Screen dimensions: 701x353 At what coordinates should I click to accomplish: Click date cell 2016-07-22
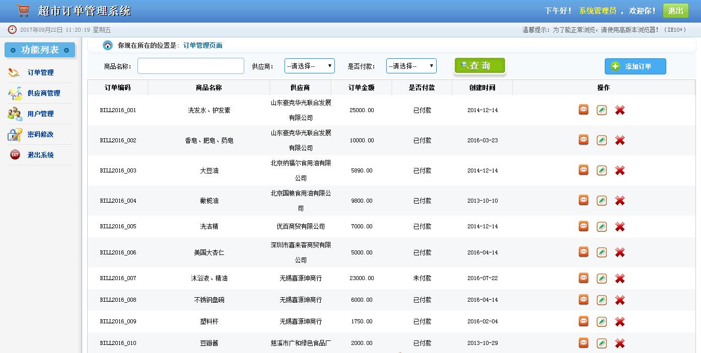pyautogui.click(x=482, y=278)
